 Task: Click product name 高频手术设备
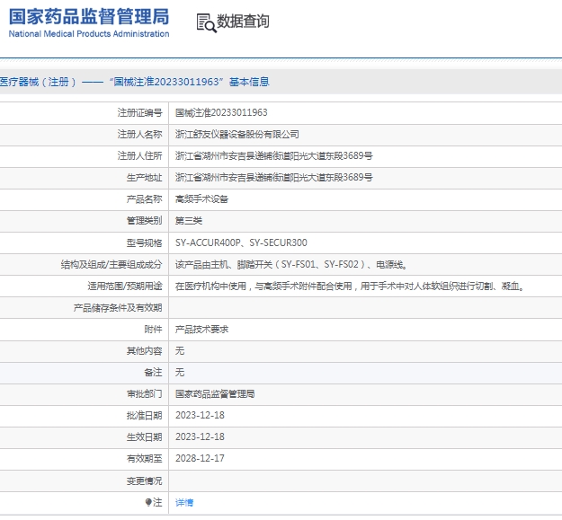[201, 199]
